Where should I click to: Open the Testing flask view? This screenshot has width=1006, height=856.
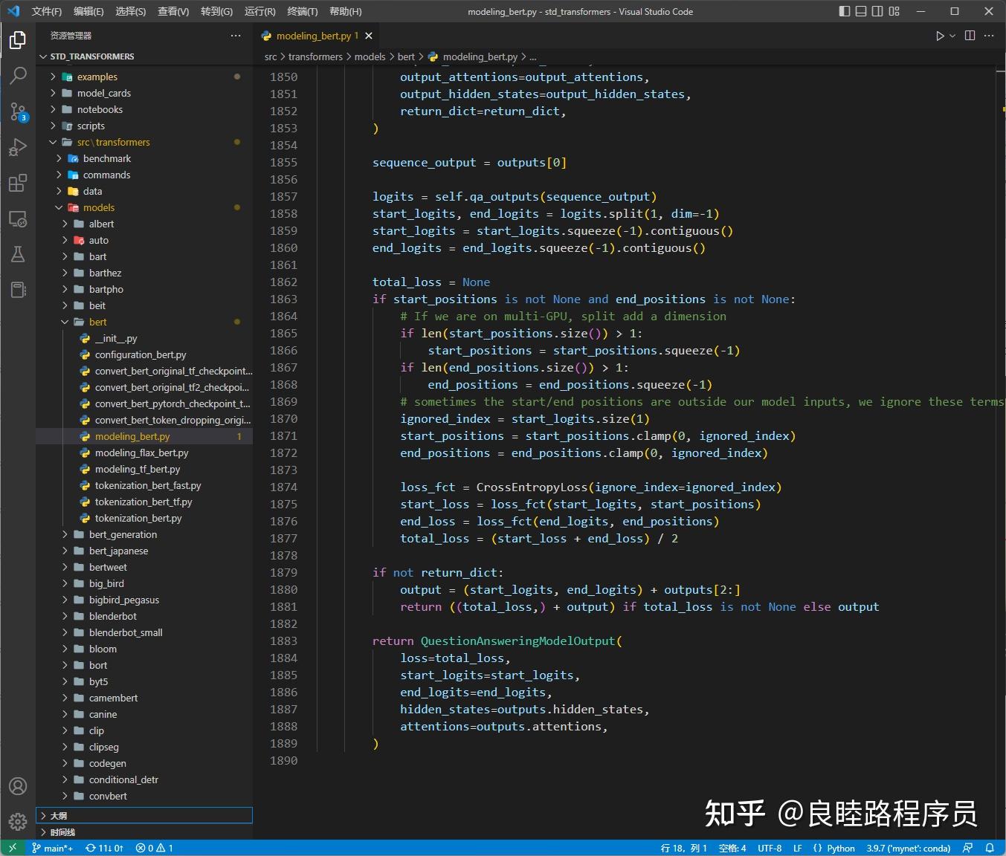[18, 254]
